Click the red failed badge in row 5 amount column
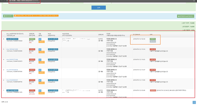Image resolution: width=197 pixels, height=107 pixels. coord(32,49)
